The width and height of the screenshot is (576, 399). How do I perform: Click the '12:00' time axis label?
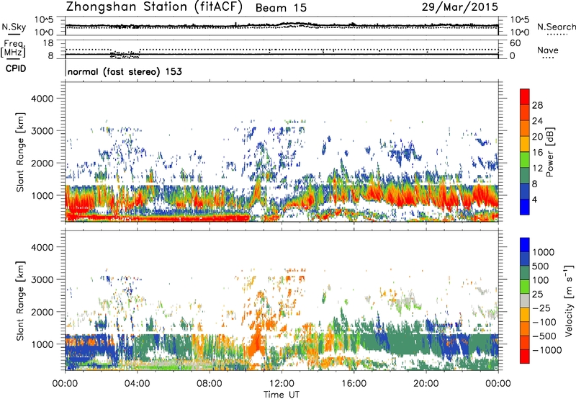click(x=282, y=384)
